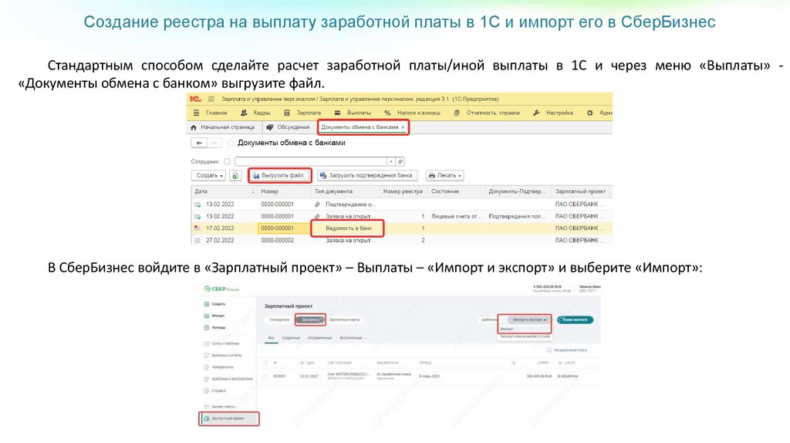Select the Зарплатные карты pill tab
Viewport: 790px width, 443px height.
[344, 320]
